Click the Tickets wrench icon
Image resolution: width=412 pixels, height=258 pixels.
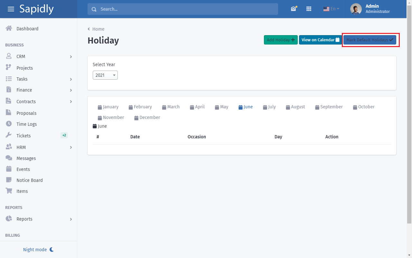tap(9, 135)
